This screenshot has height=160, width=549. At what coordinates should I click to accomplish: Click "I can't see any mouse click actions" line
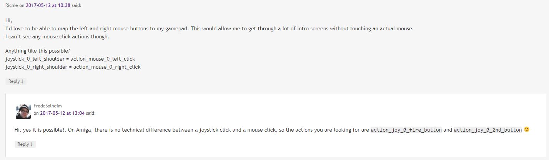point(57,37)
